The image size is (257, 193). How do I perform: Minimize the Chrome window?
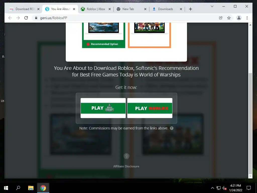pyautogui.click(x=224, y=6)
